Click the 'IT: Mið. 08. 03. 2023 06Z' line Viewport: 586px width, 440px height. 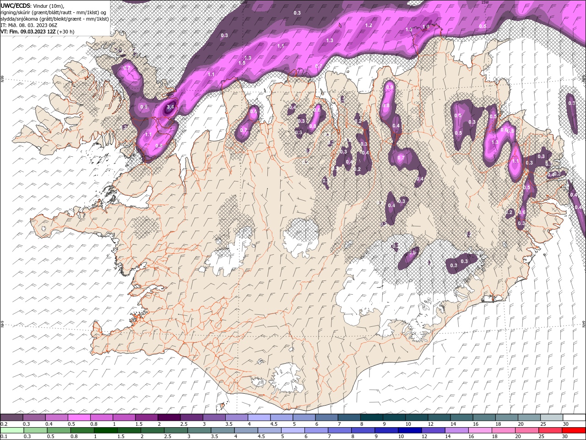point(29,25)
